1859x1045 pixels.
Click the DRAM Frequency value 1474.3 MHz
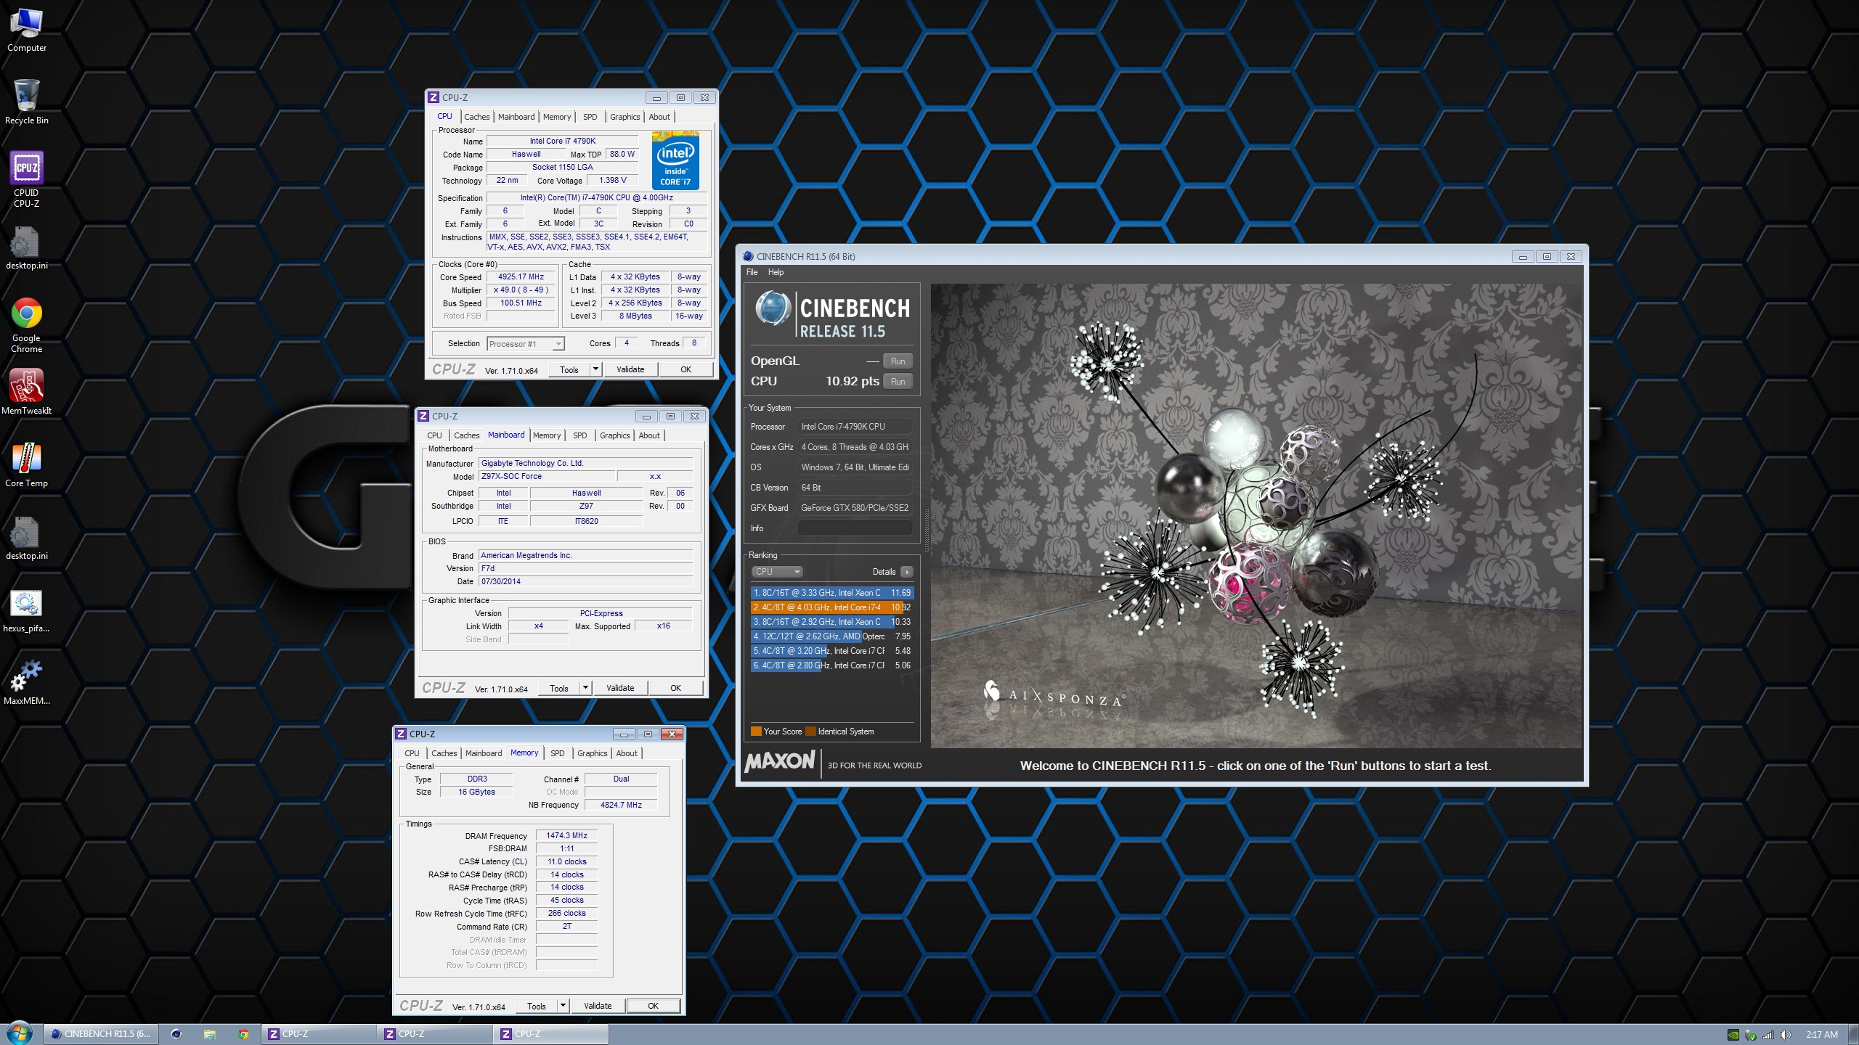566,835
